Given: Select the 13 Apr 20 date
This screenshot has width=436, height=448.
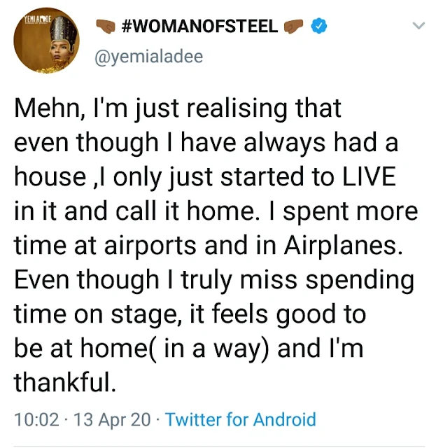Looking at the screenshot, I should [112, 419].
